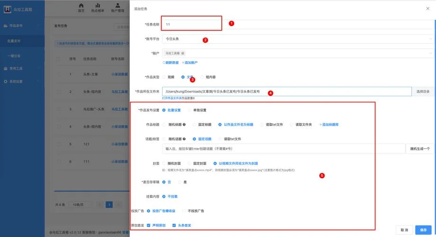The image size is (436, 237).
Task: Click the 乌拉工具箱 logo icon
Action: coord(7,9)
